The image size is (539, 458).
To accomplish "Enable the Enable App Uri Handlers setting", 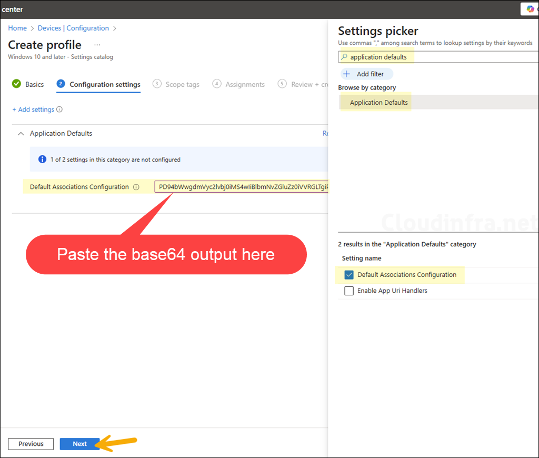I will coord(349,290).
